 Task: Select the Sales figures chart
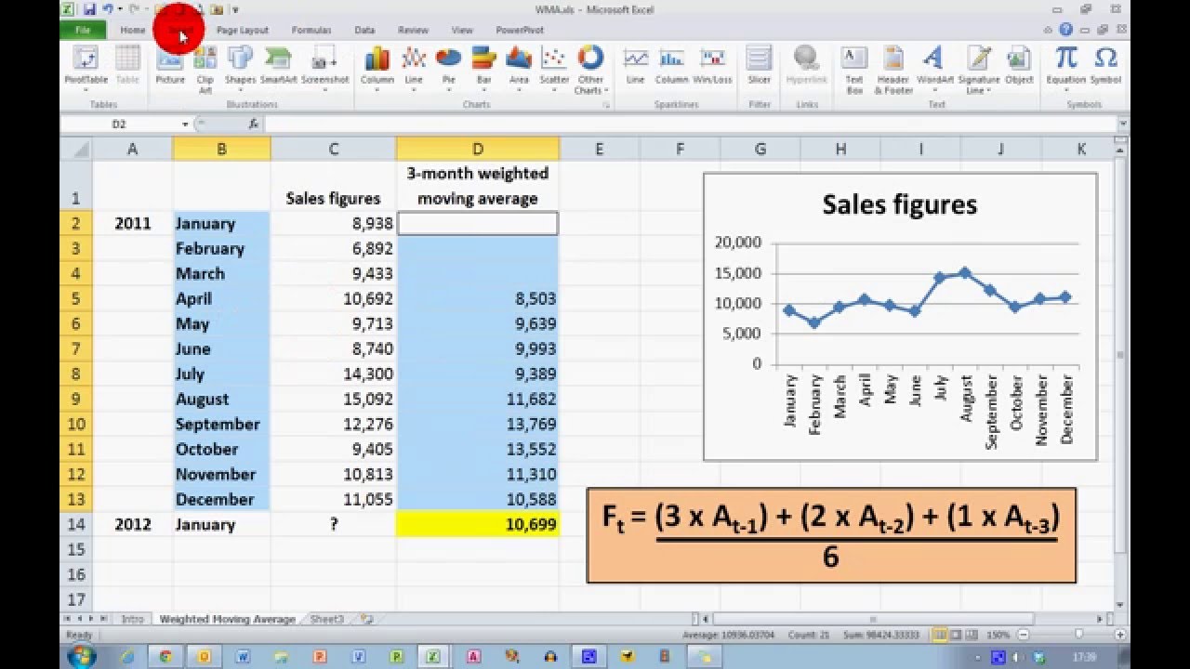(x=900, y=317)
